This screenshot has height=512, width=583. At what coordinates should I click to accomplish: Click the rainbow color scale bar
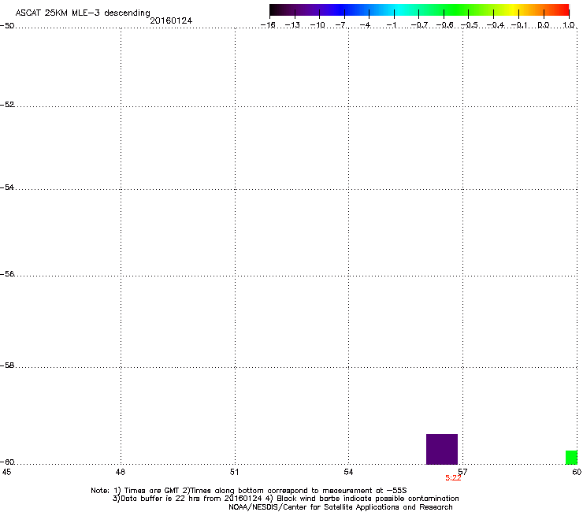(419, 9)
